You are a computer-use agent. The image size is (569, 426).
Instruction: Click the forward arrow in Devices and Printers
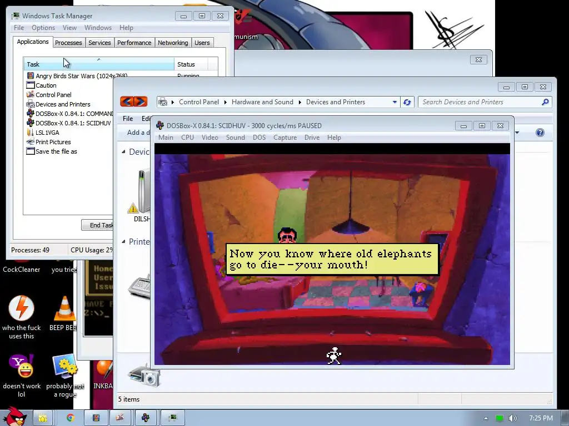[141, 102]
